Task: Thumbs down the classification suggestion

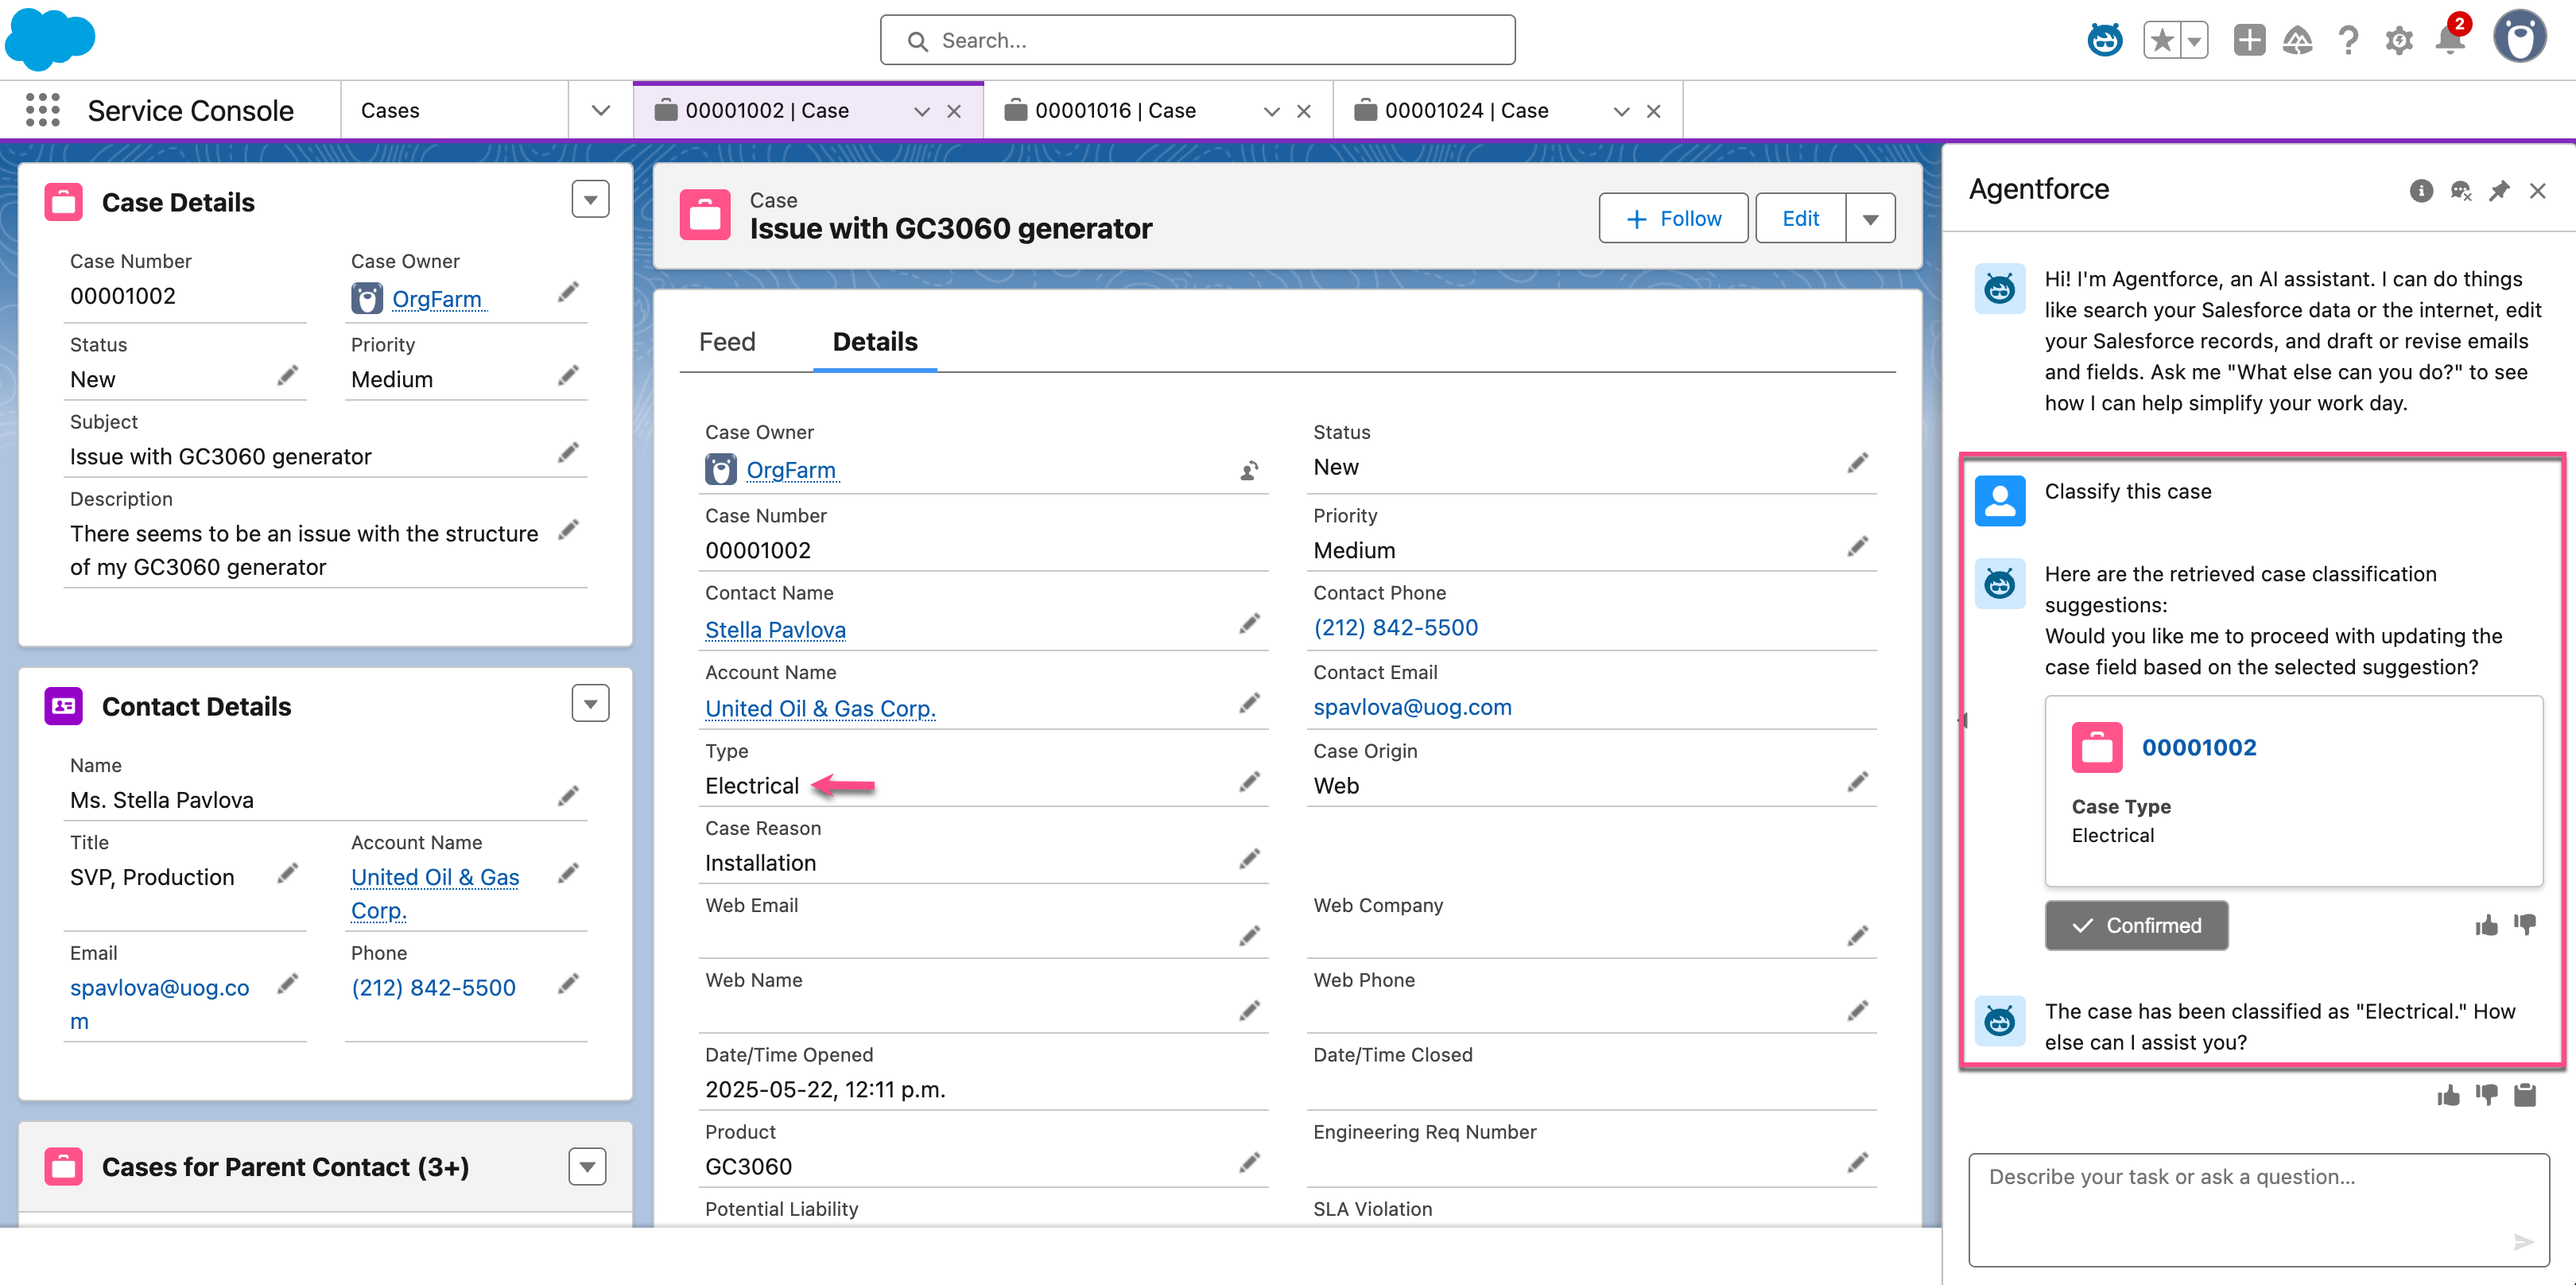Action: [2525, 925]
